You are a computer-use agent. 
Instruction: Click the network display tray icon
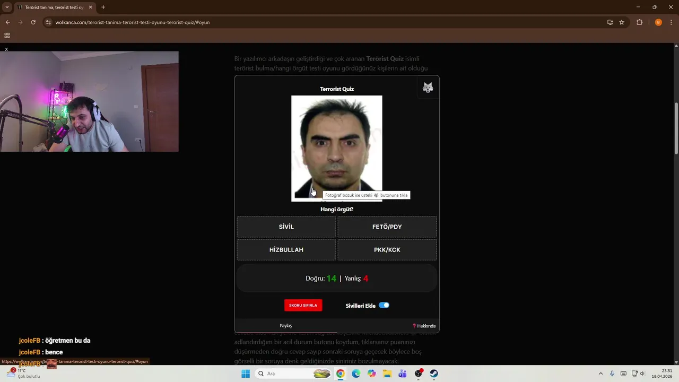634,374
